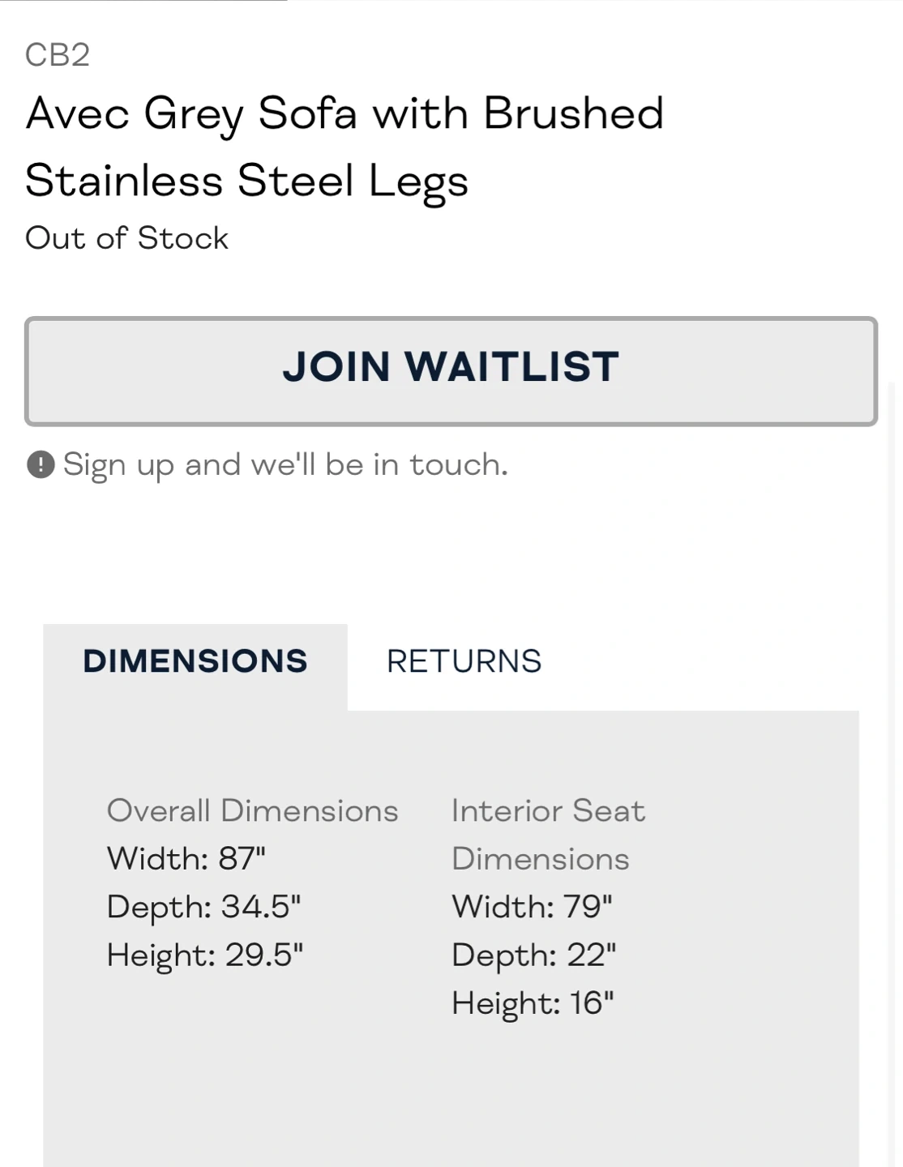
Task: Click the page loading progress bar at top
Action: (x=143, y=1)
